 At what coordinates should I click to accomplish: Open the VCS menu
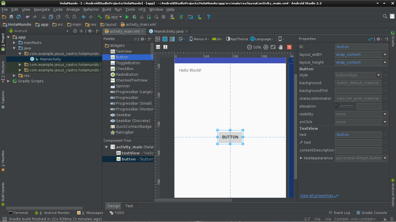coord(142,9)
